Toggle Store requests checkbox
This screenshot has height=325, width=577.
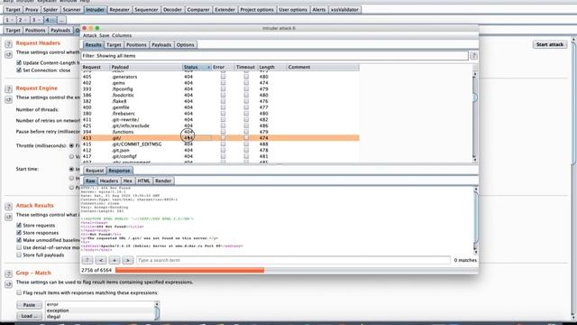pos(19,225)
